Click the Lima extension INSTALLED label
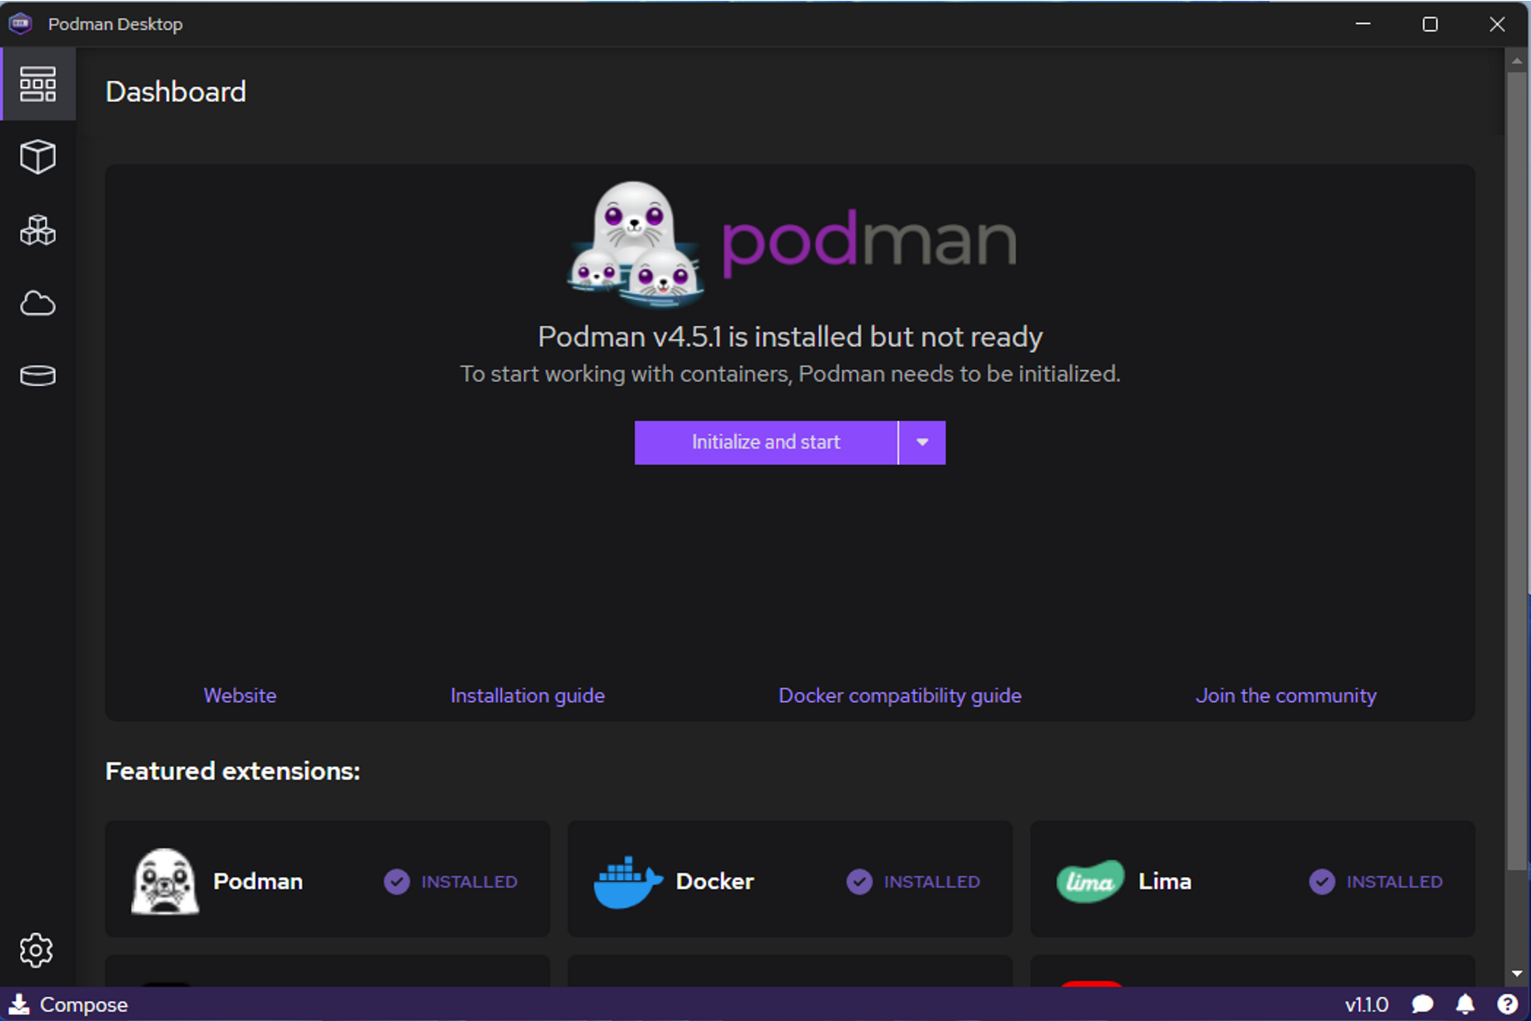 point(1394,882)
